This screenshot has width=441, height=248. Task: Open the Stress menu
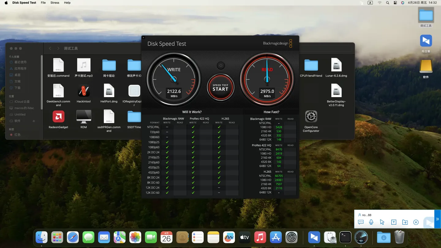point(55,3)
